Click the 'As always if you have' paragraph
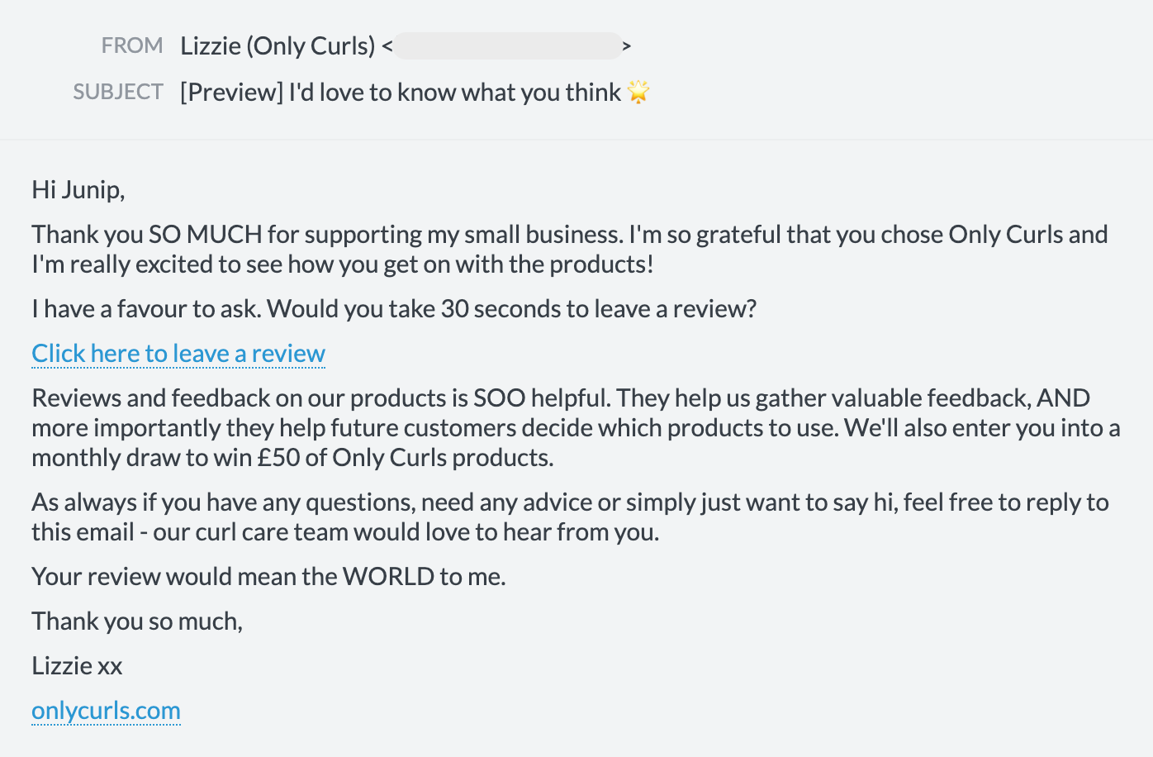The image size is (1153, 757). 570,517
